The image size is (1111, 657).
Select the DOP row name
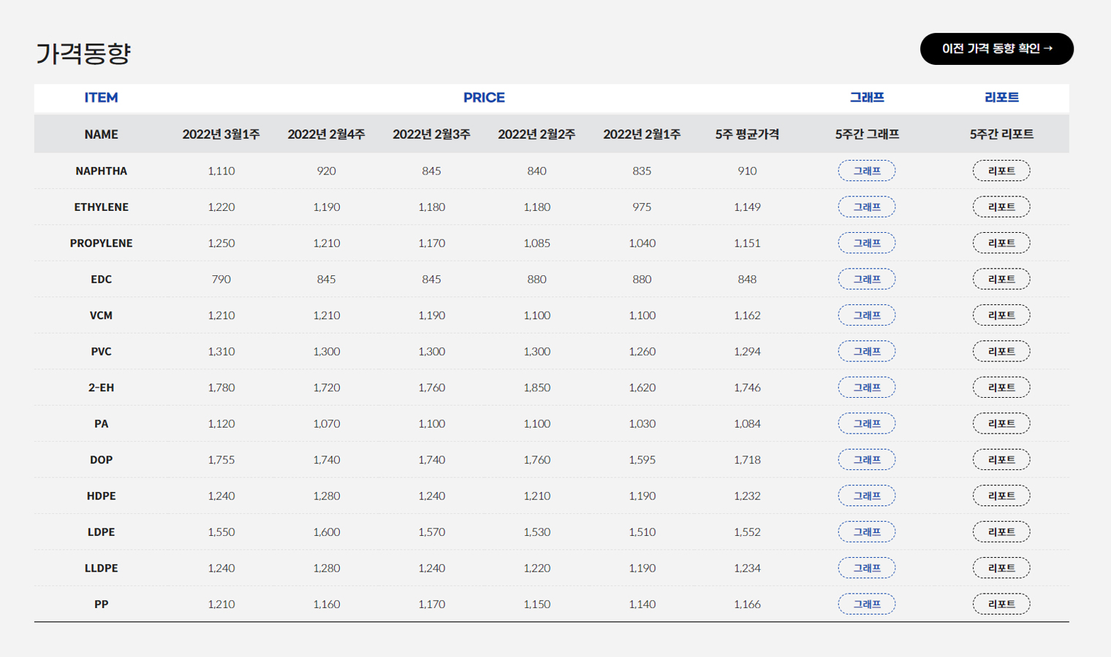[x=101, y=460]
